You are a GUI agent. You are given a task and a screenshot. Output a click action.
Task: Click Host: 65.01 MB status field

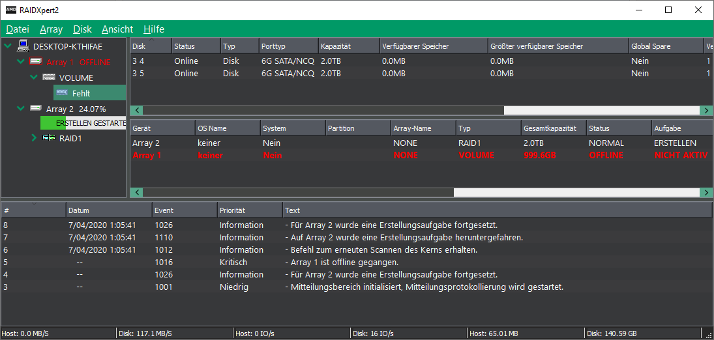(x=526, y=333)
